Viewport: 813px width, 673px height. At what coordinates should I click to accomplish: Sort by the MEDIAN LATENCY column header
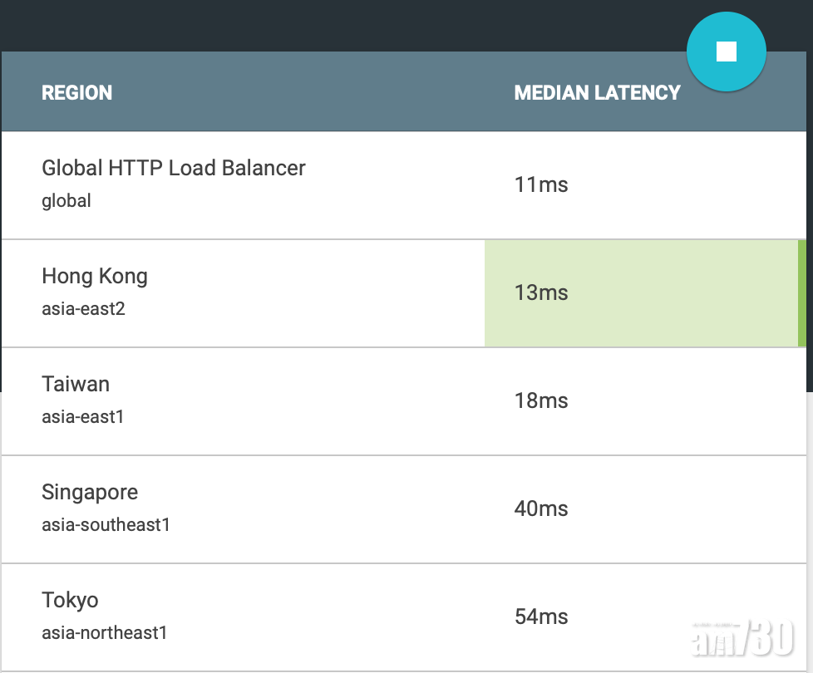[x=597, y=93]
